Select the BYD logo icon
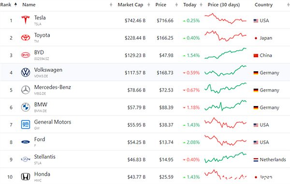The image size is (290, 184). tap(26, 55)
